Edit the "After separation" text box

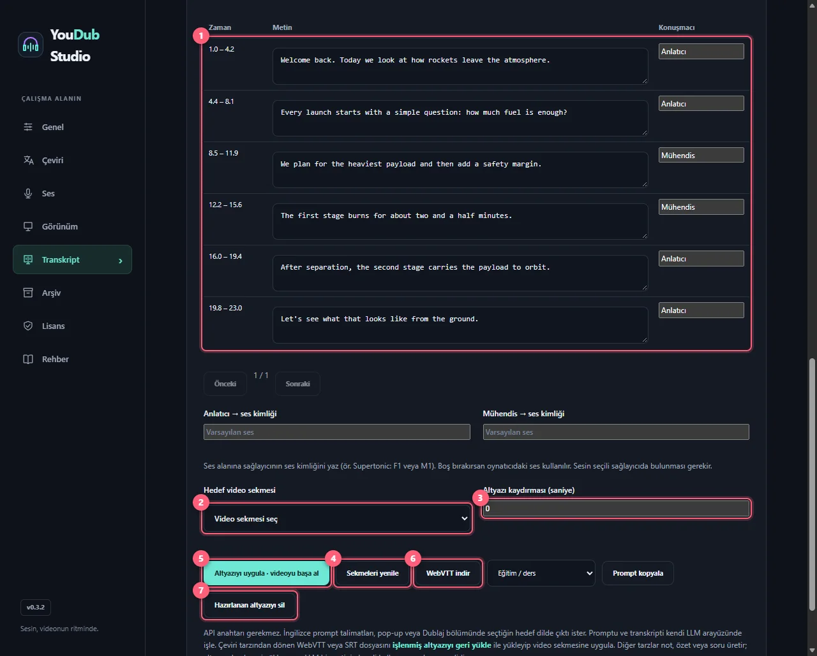pos(460,273)
